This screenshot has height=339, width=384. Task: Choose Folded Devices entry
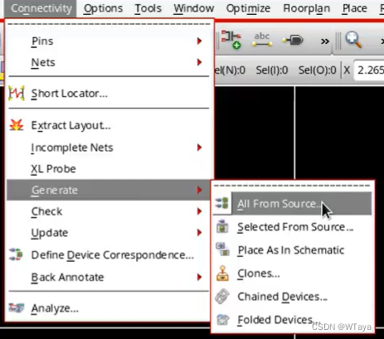click(x=293, y=320)
